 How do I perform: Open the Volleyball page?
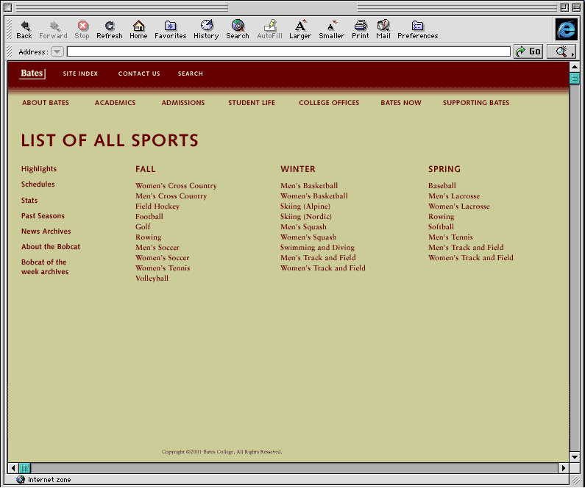click(152, 279)
